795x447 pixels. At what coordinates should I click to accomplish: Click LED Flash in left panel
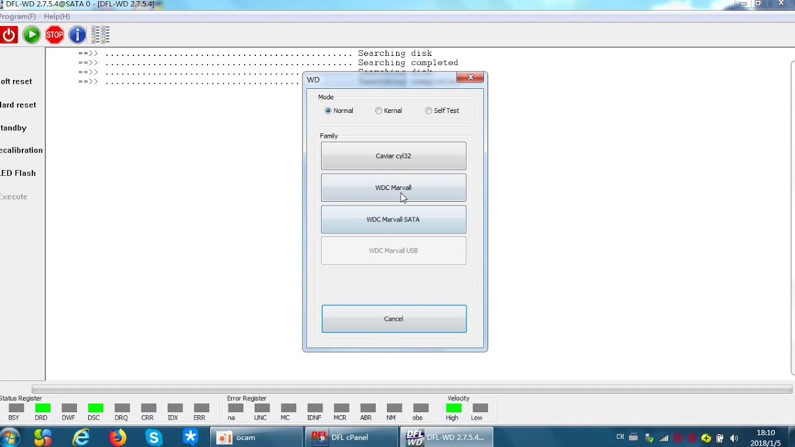17,173
